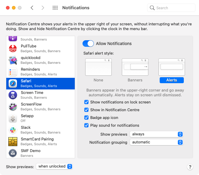Open Notification grouping 'automatic' dropdown
This screenshot has height=175, width=199.
(x=156, y=142)
